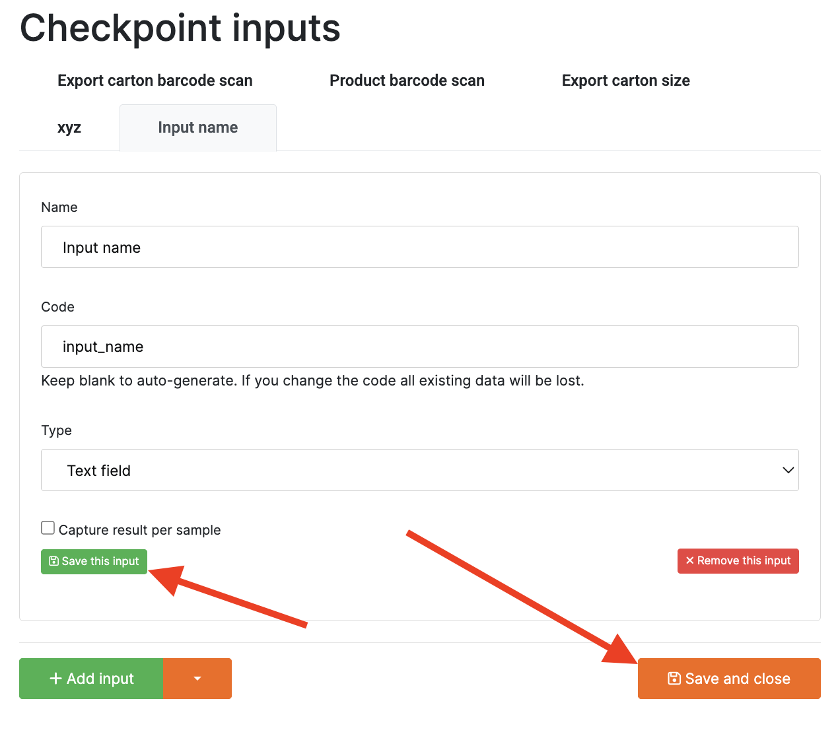Click the orange Save and close button
The image size is (840, 738).
728,679
